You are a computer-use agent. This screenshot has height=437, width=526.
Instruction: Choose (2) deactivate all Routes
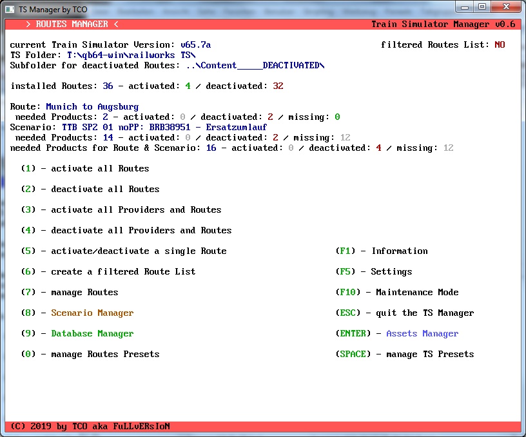point(90,189)
